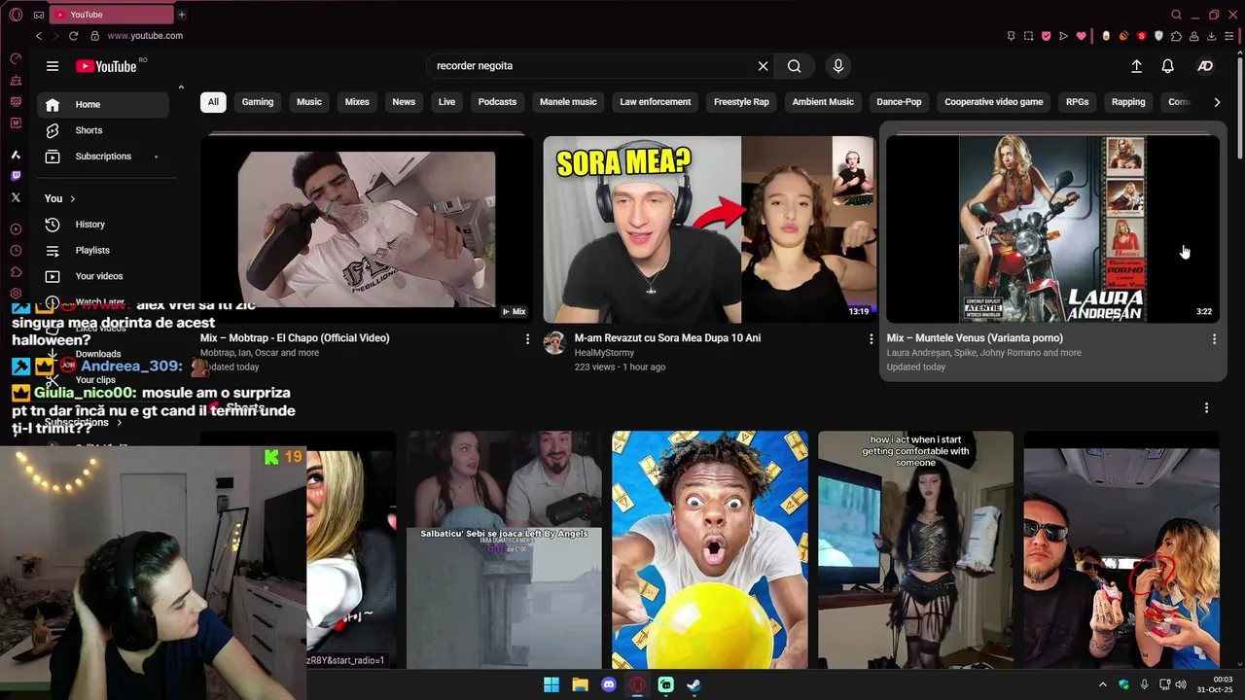Add page to bookmarks with heart icon
Viewport: 1245px width, 700px height.
[1081, 36]
